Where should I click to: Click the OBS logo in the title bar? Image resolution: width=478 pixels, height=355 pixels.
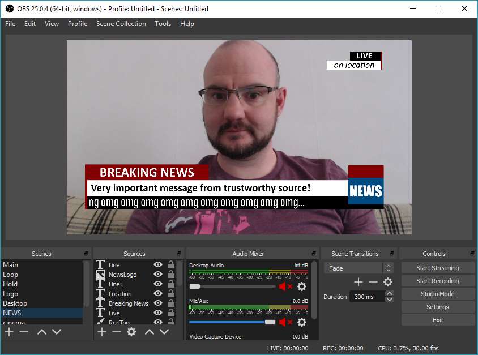pyautogui.click(x=10, y=8)
